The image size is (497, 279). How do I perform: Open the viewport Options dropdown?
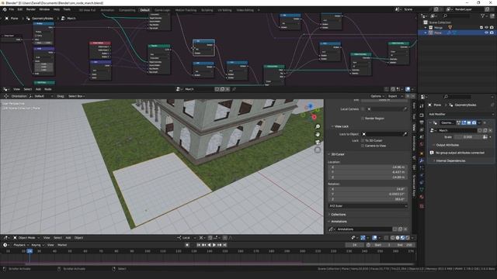[x=377, y=96]
